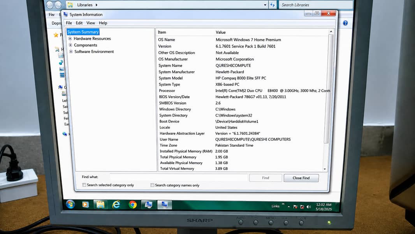Switch to active System Information taskbar button
Image resolution: width=415 pixels, height=234 pixels.
[x=164, y=205]
